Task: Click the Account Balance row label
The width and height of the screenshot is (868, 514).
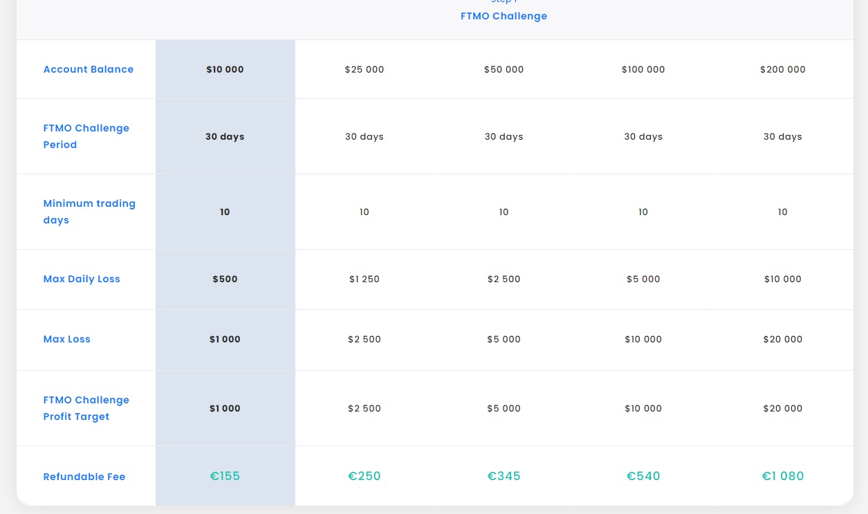Action: (89, 69)
